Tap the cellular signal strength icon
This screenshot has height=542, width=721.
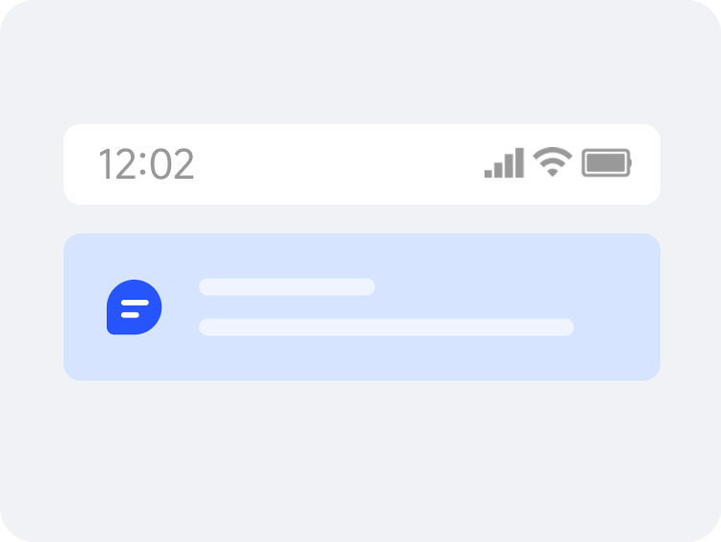(504, 162)
